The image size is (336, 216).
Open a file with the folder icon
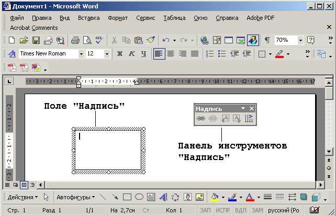(24, 40)
